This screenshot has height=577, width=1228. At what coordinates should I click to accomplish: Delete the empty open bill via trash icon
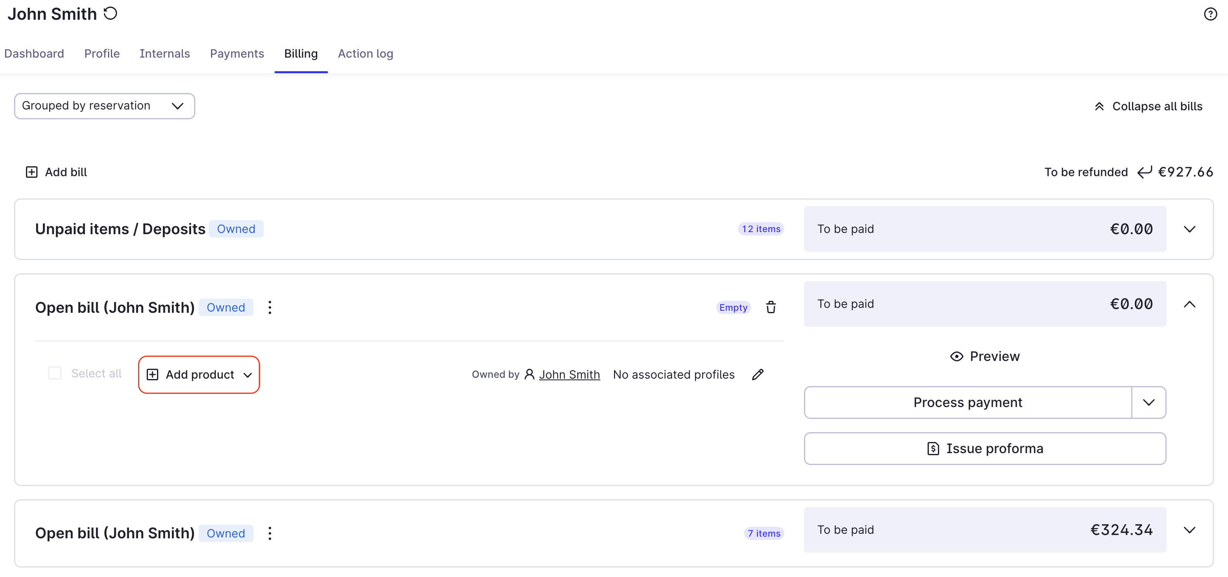(x=771, y=307)
